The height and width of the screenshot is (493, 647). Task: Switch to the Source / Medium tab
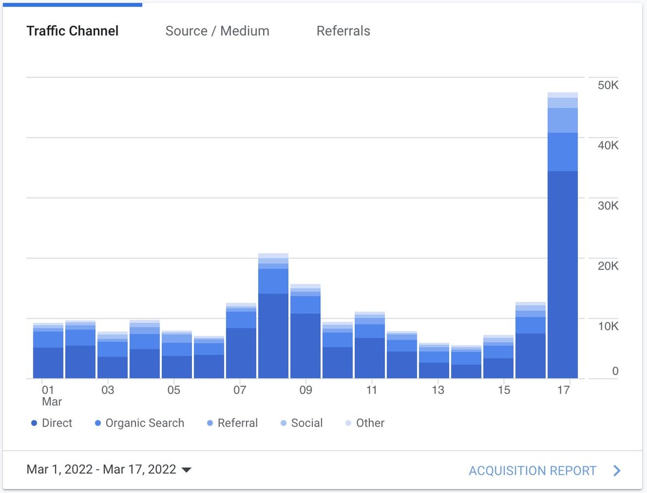[217, 31]
